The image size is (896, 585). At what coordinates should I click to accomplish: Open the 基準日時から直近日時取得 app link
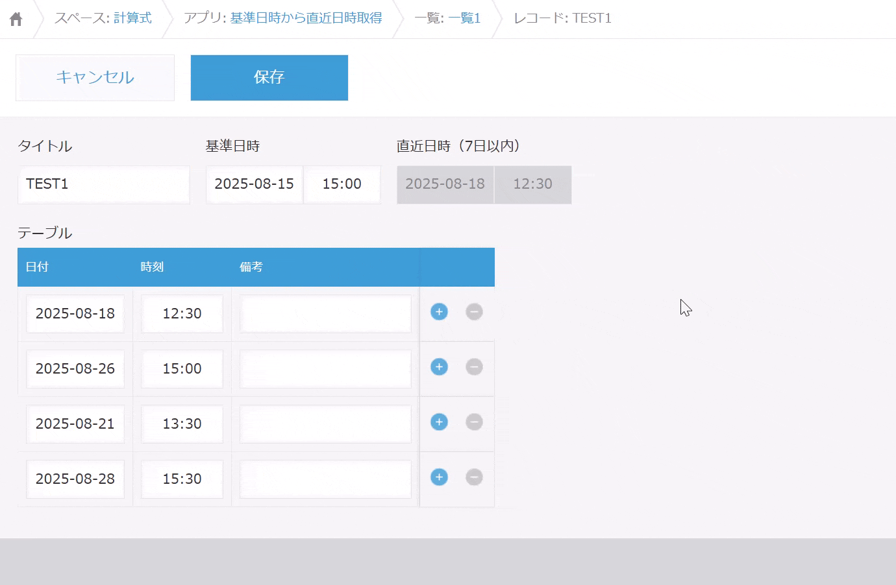click(306, 18)
